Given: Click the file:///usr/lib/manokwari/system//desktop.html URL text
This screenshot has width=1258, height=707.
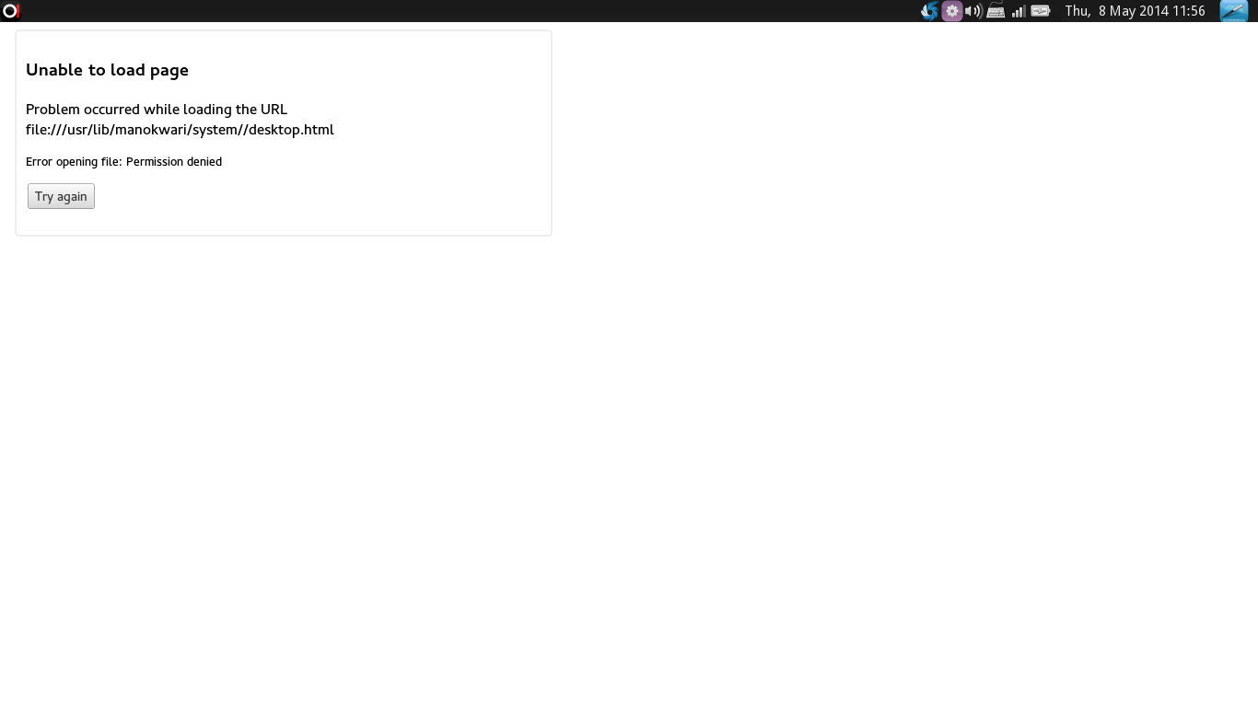Looking at the screenshot, I should click(180, 130).
